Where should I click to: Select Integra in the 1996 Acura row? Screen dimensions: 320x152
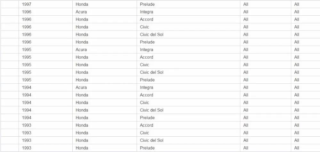point(146,12)
